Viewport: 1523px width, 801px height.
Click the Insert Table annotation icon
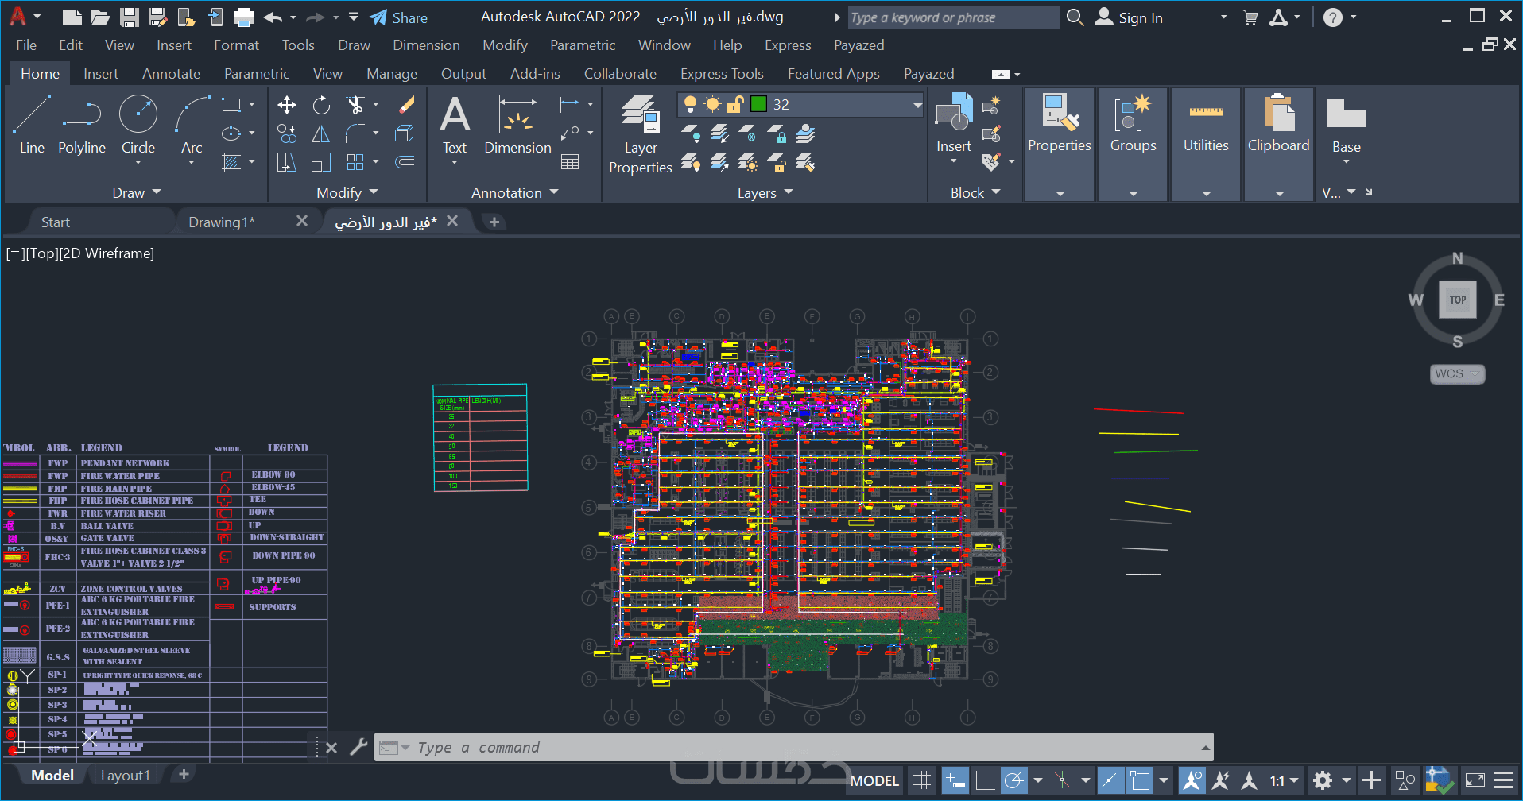[569, 162]
